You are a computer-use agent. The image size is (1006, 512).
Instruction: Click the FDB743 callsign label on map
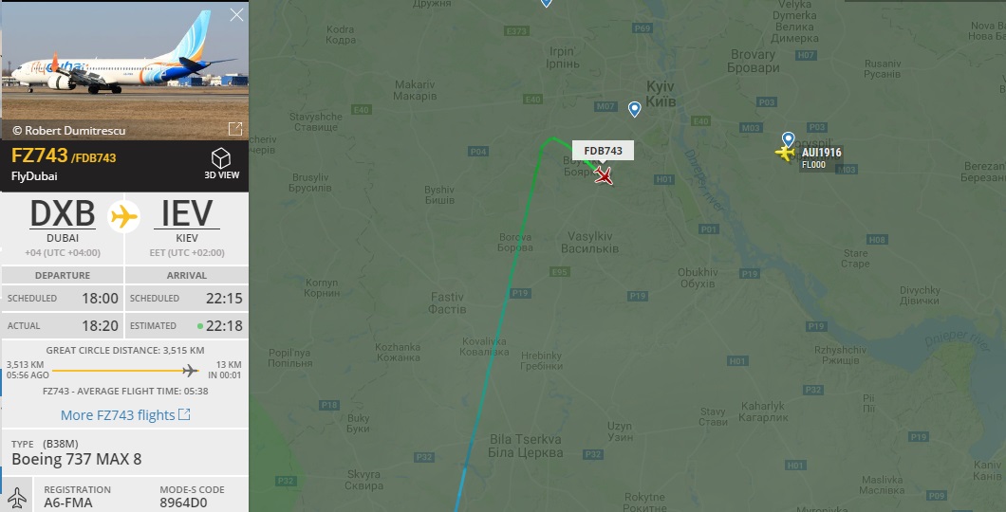(603, 151)
